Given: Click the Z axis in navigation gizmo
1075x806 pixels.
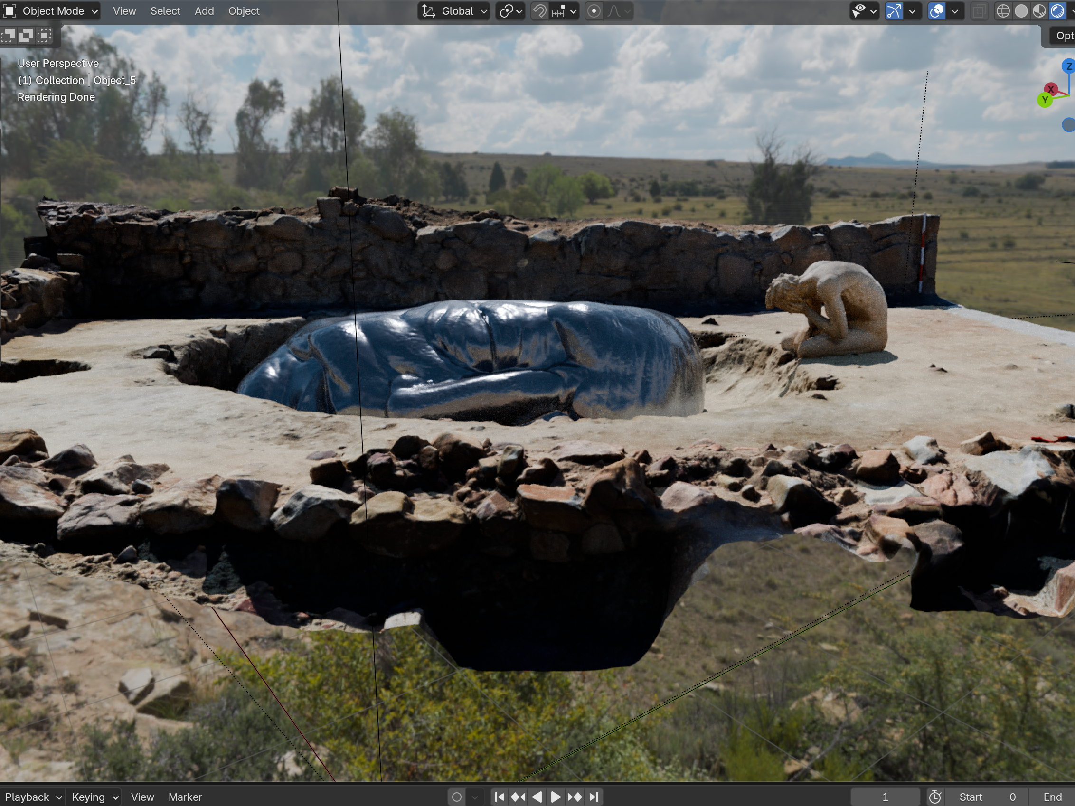Looking at the screenshot, I should 1068,66.
